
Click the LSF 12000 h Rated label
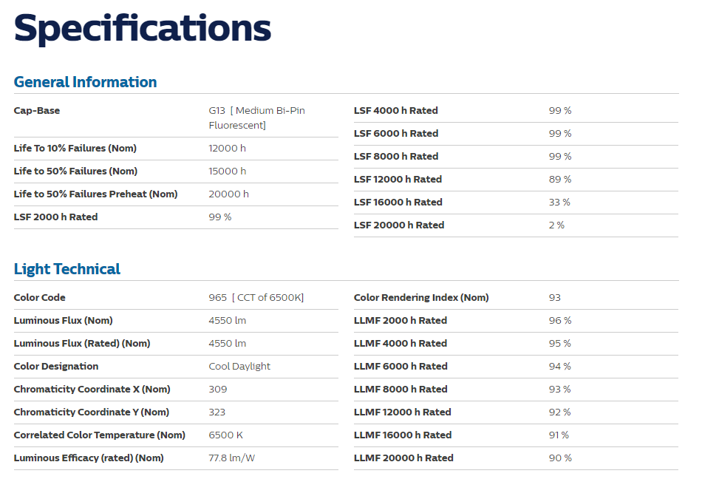point(398,179)
